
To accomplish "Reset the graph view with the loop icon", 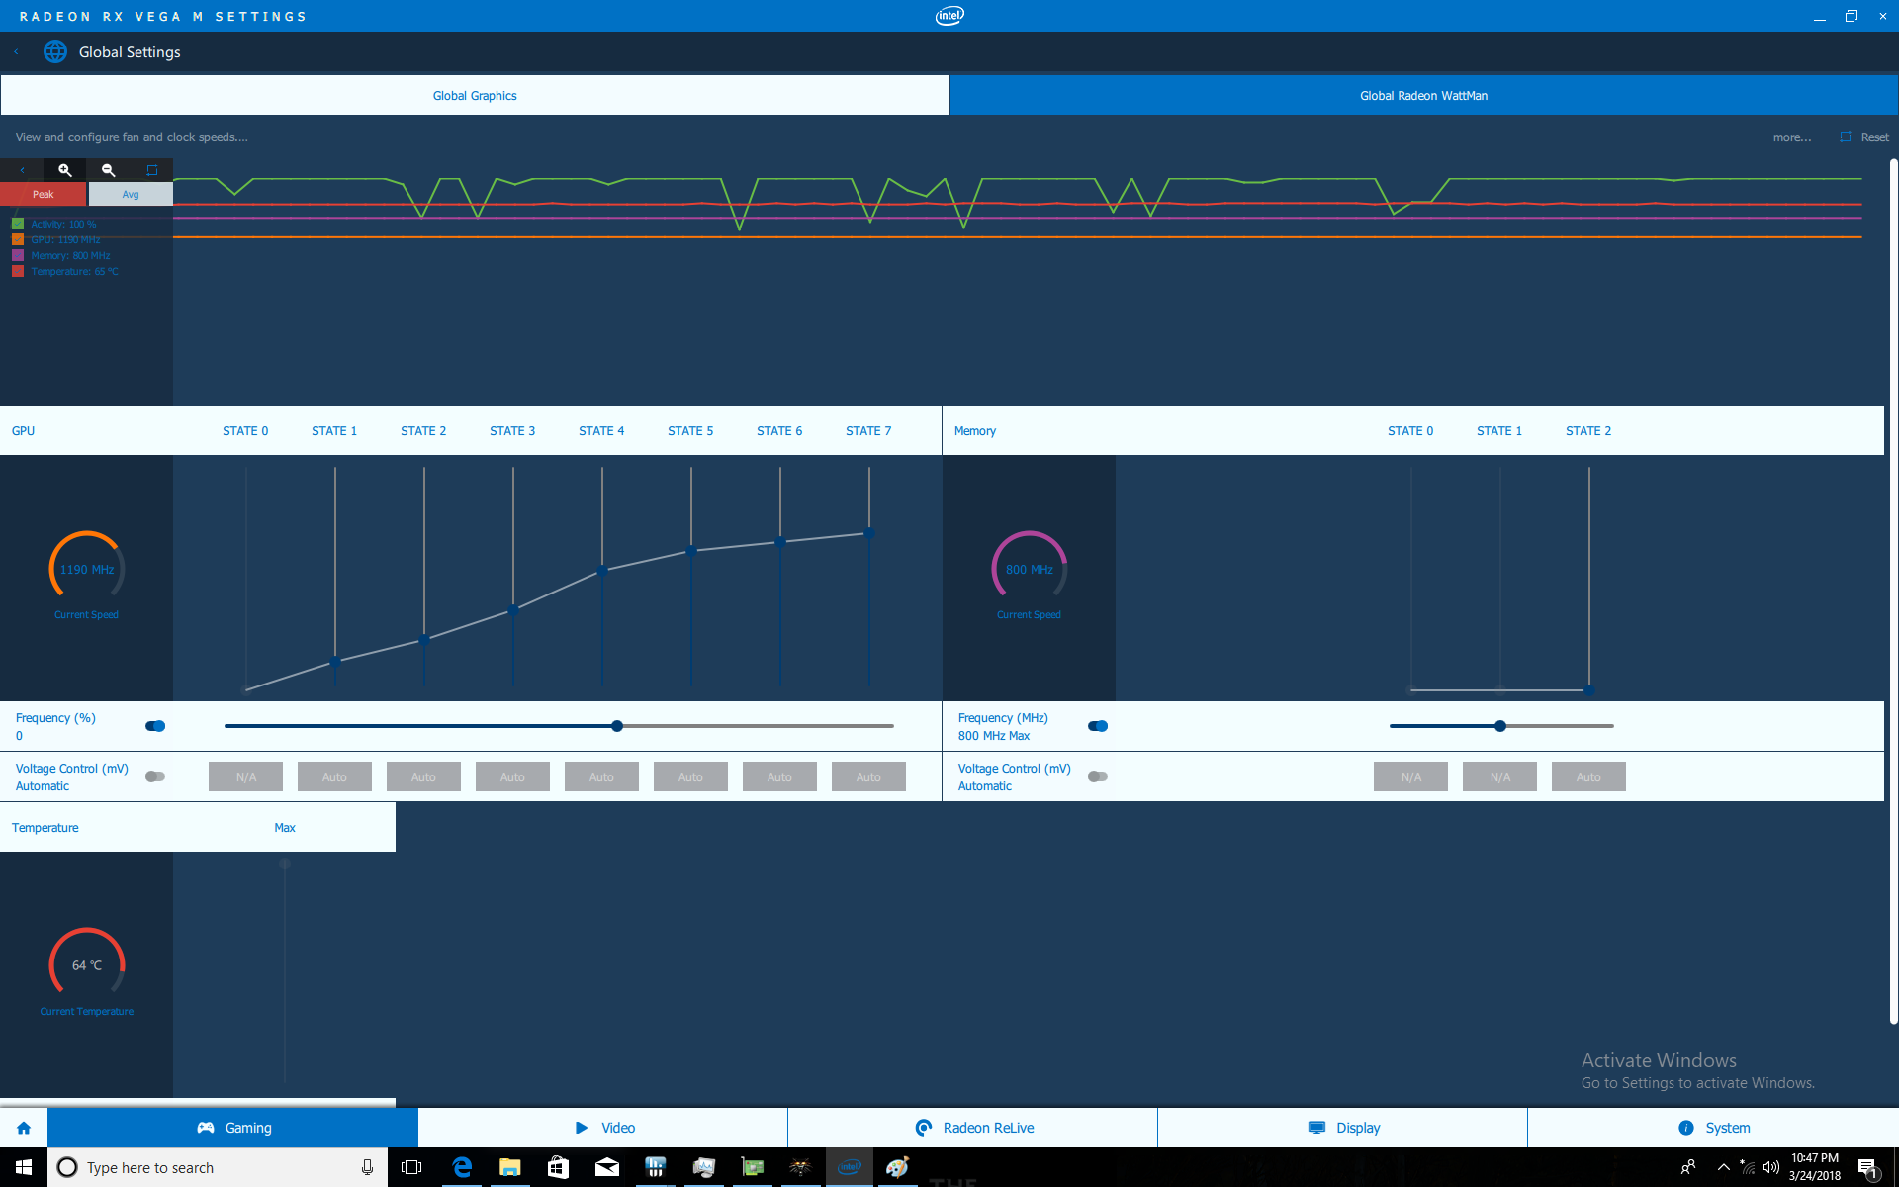I will point(152,170).
